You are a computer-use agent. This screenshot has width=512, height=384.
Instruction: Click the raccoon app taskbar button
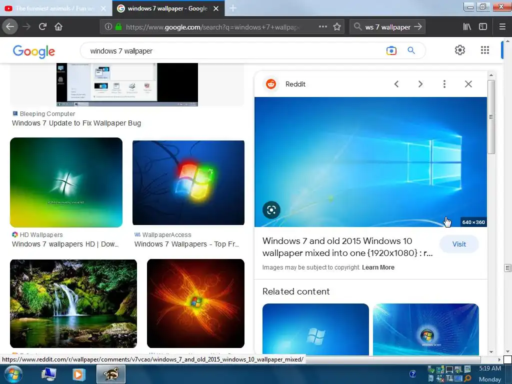tap(111, 374)
